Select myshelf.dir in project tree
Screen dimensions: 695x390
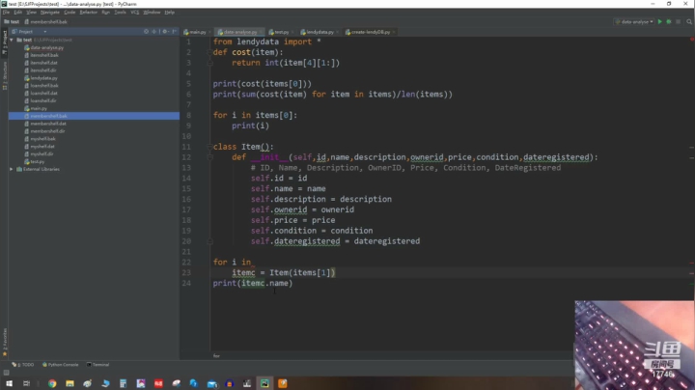tap(42, 153)
